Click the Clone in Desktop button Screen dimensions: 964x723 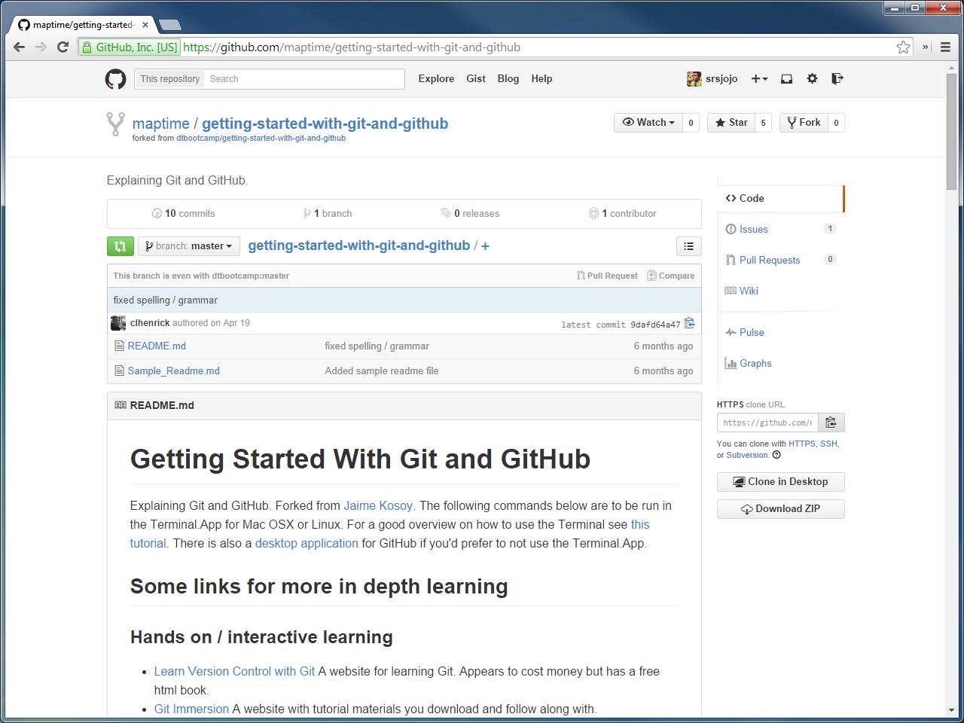click(x=781, y=482)
